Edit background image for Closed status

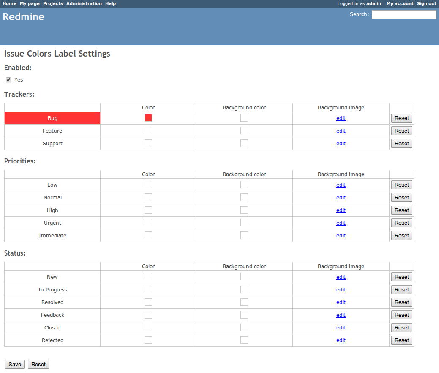pyautogui.click(x=341, y=327)
